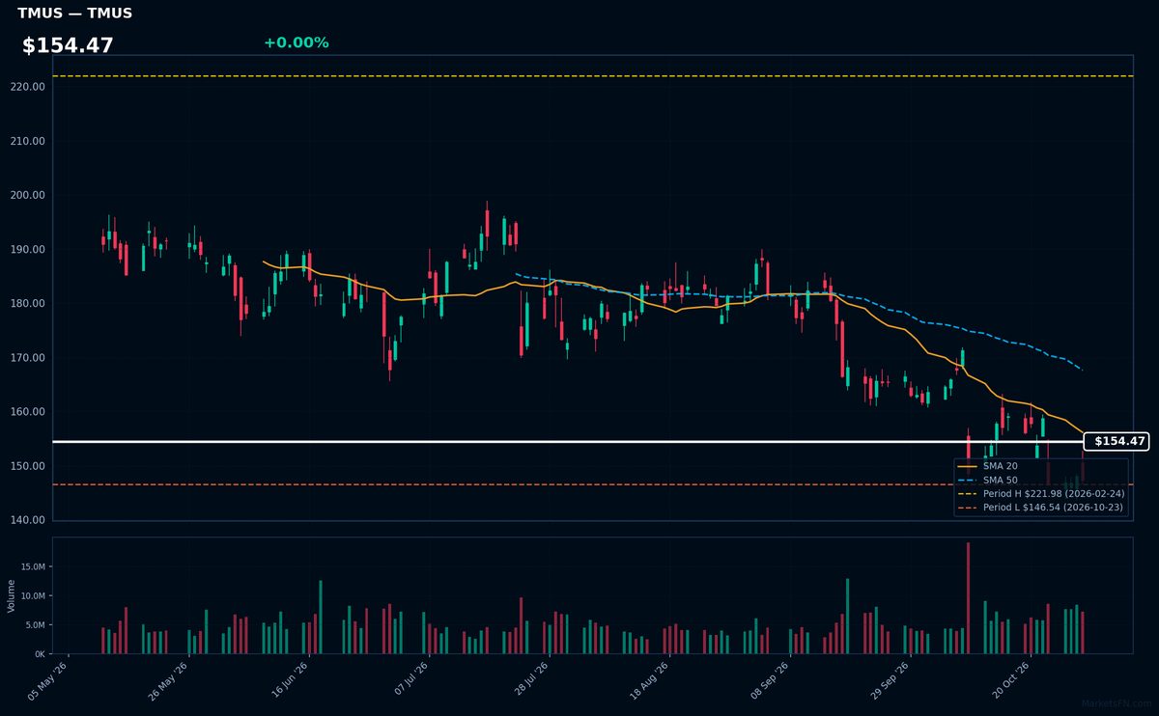Click the 29 Sep '26 date label

(890, 680)
